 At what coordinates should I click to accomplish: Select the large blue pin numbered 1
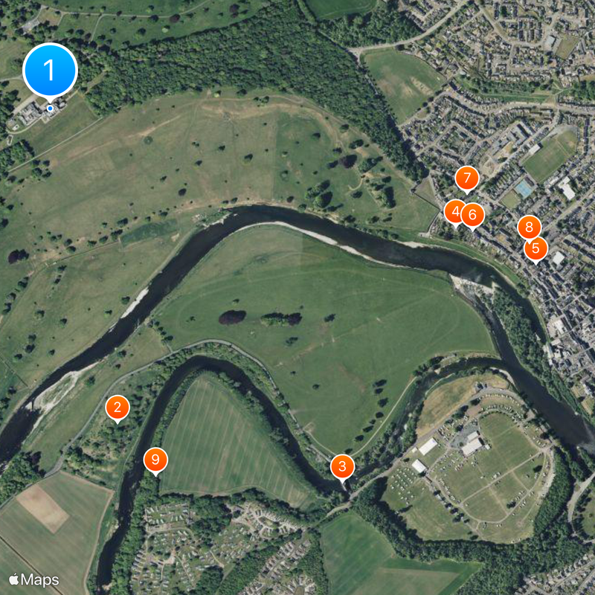50,71
